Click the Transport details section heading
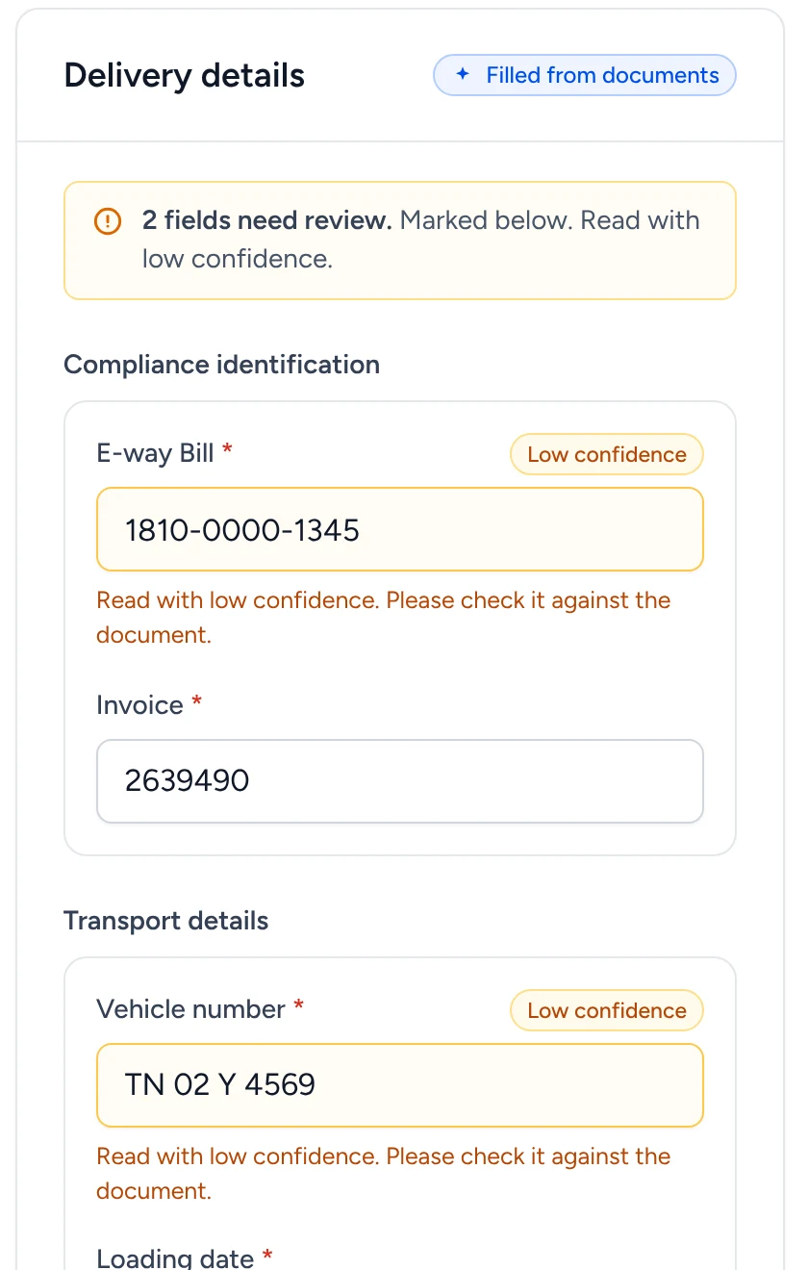The height and width of the screenshot is (1270, 808). [166, 921]
